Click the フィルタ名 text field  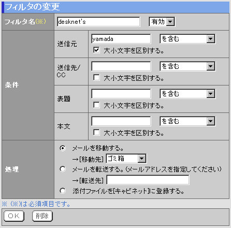(98, 22)
